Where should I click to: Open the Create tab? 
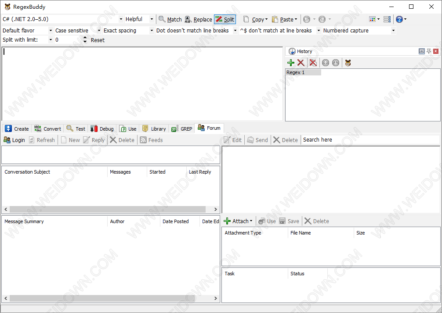click(17, 129)
